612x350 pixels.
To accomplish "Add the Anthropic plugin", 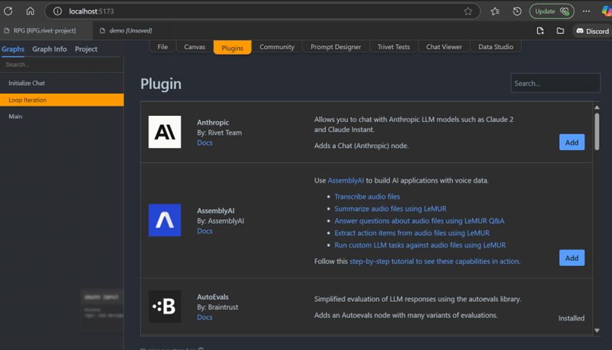I will [x=571, y=142].
